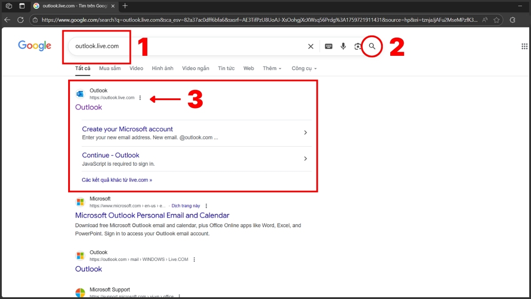Close the outlook.live.com search tab
This screenshot has width=531, height=299.
[x=113, y=6]
